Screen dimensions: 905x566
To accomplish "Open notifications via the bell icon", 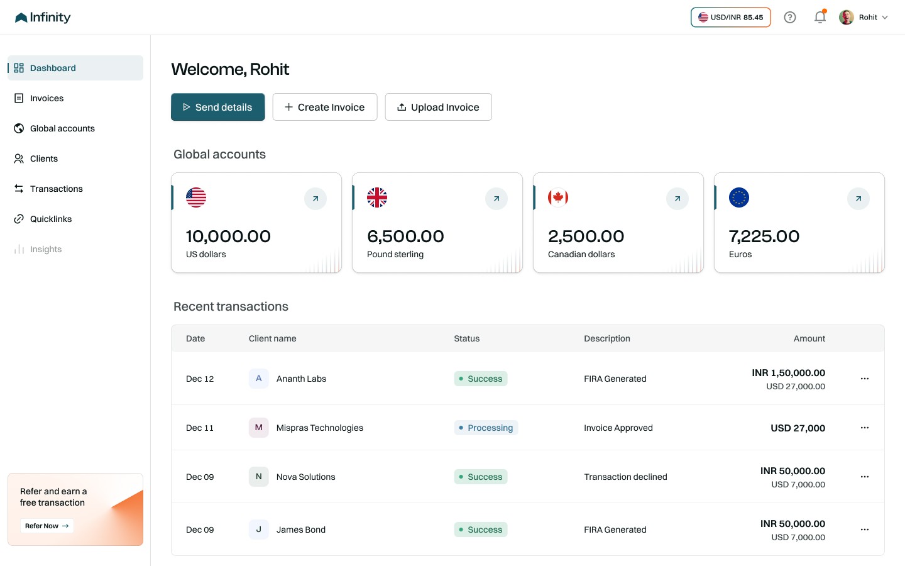I will tap(820, 17).
